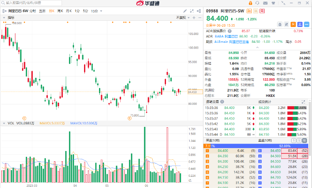This screenshot has width=312, height=188.
Task: Click the light-blue minus remove-watchlist button
Action: pyautogui.click(x=307, y=24)
